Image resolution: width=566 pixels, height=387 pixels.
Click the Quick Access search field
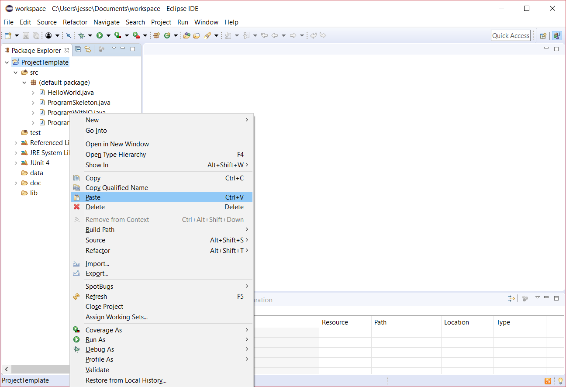511,36
